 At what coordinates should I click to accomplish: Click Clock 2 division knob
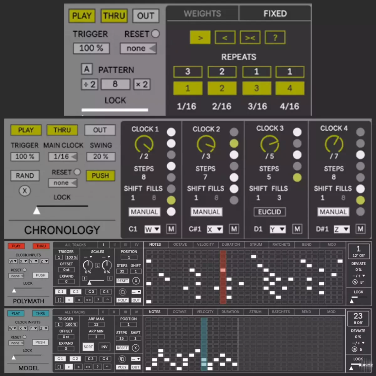(x=206, y=144)
